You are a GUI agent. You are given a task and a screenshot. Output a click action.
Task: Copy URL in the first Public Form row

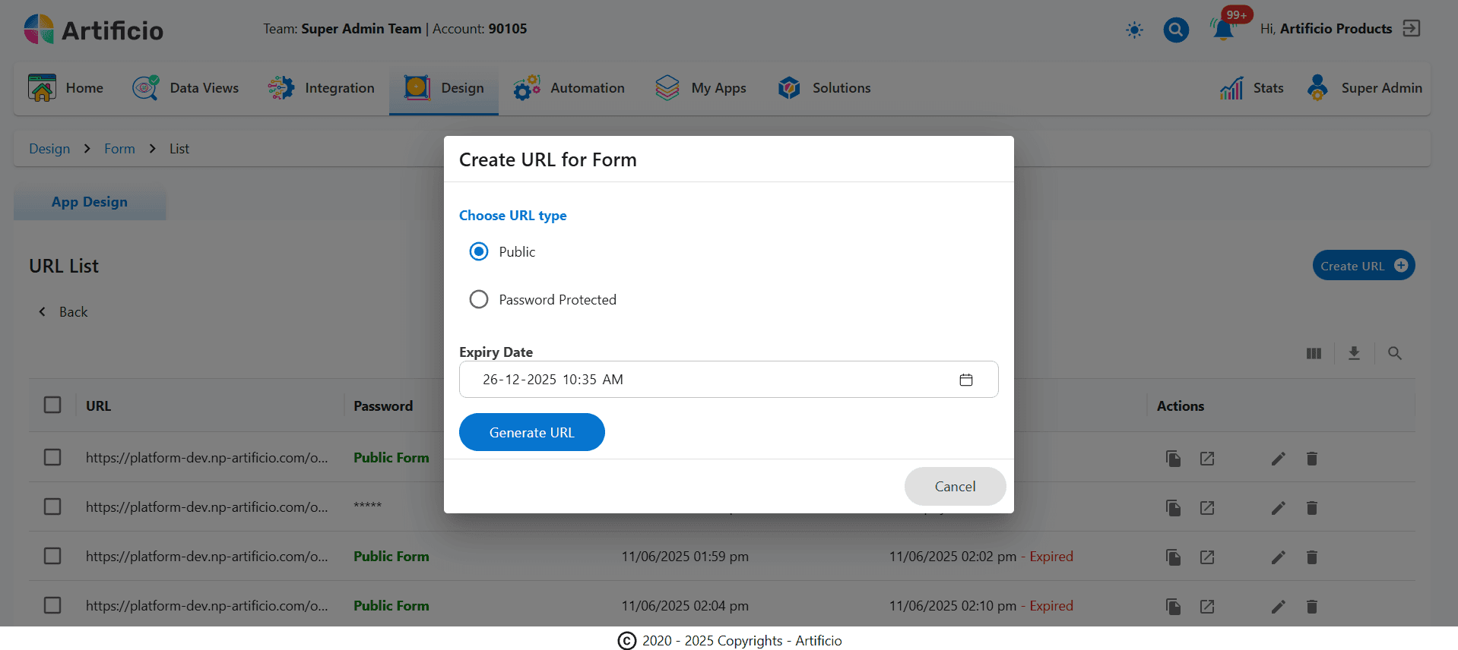tap(1174, 459)
